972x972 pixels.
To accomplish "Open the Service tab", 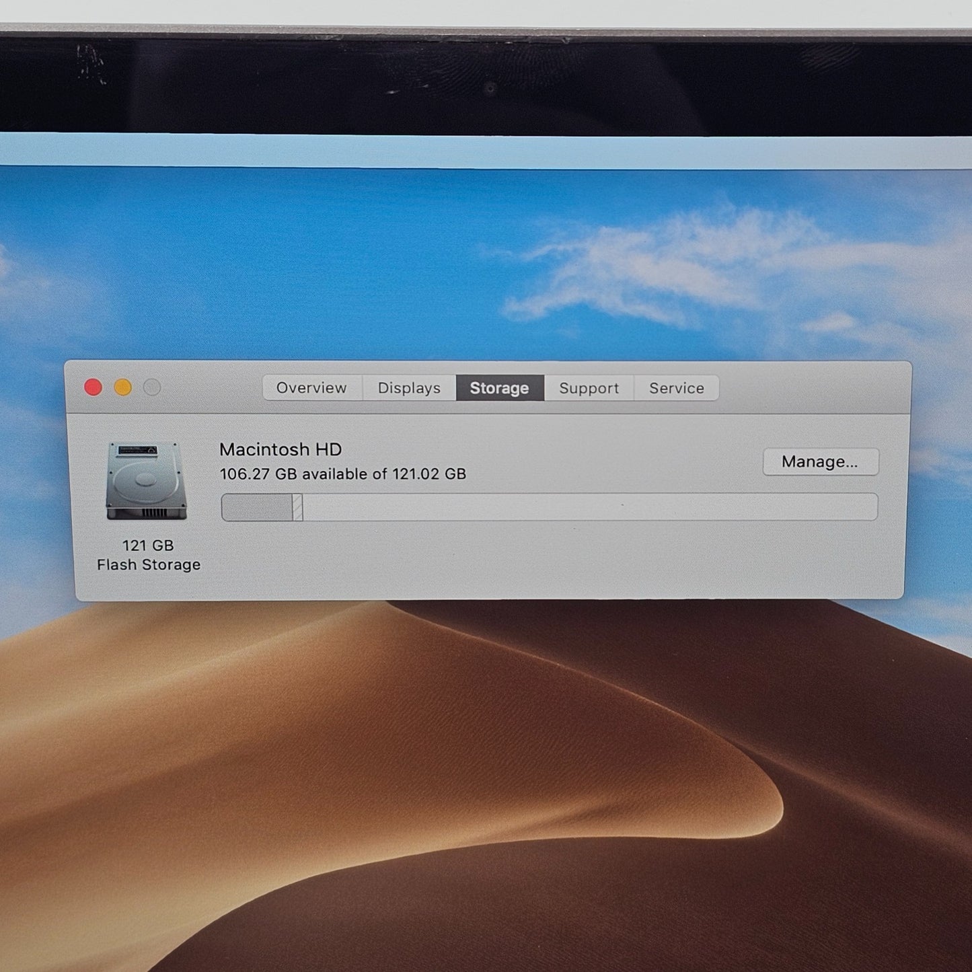I will (677, 388).
